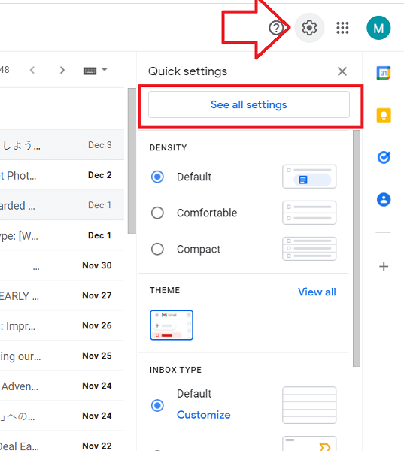The image size is (404, 451).
Task: Select Compact density radio button
Action: click(x=157, y=249)
